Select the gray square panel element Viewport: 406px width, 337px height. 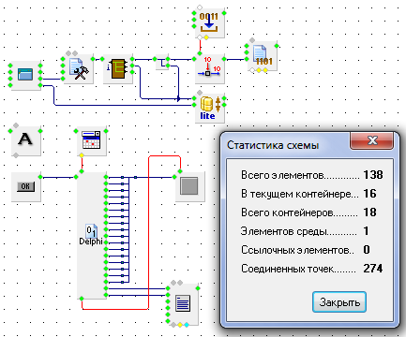(189, 186)
